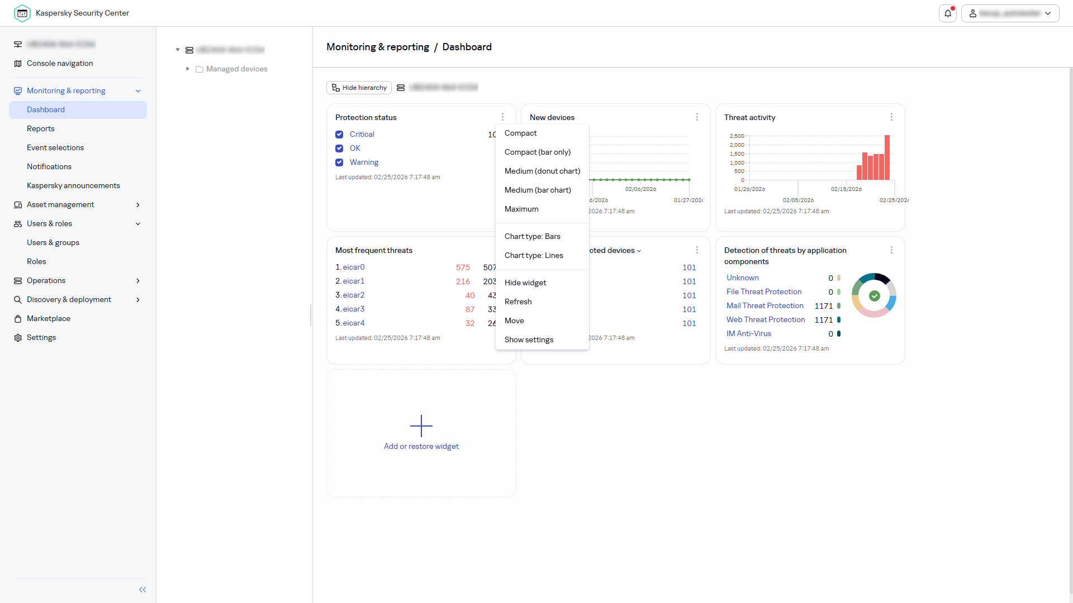Open the Protection status widget options menu
Image resolution: width=1073 pixels, height=603 pixels.
coord(502,117)
